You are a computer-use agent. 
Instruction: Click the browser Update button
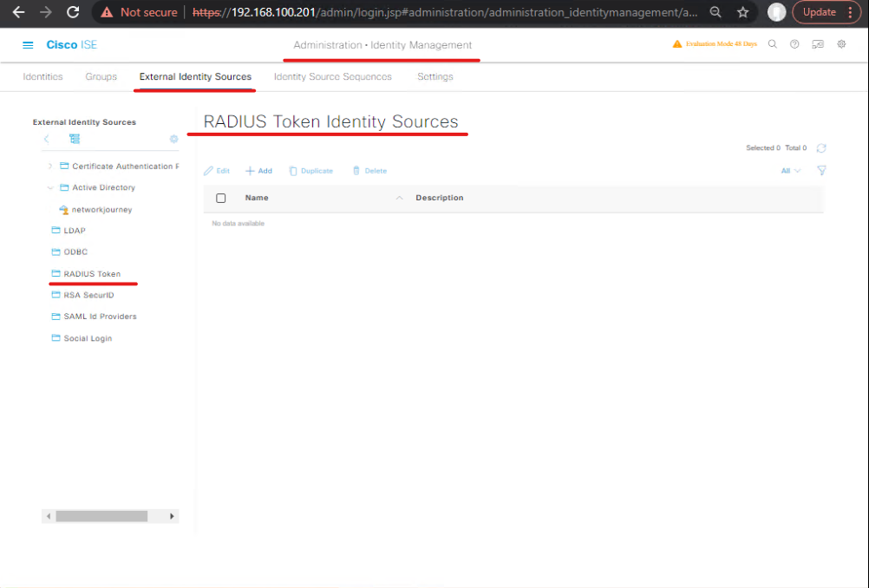click(x=819, y=12)
